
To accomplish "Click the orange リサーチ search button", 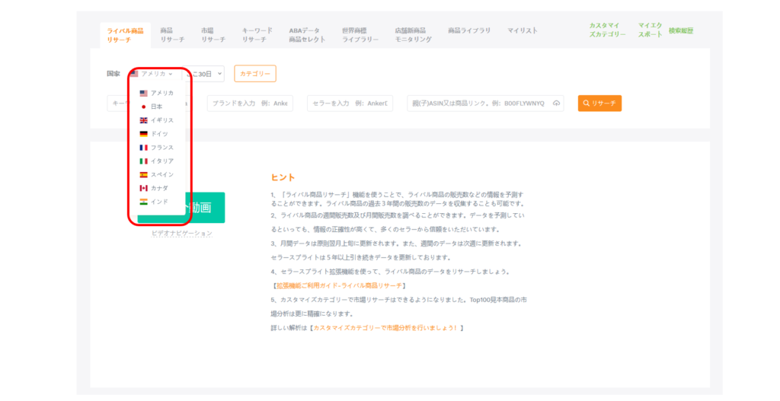I will click(599, 103).
